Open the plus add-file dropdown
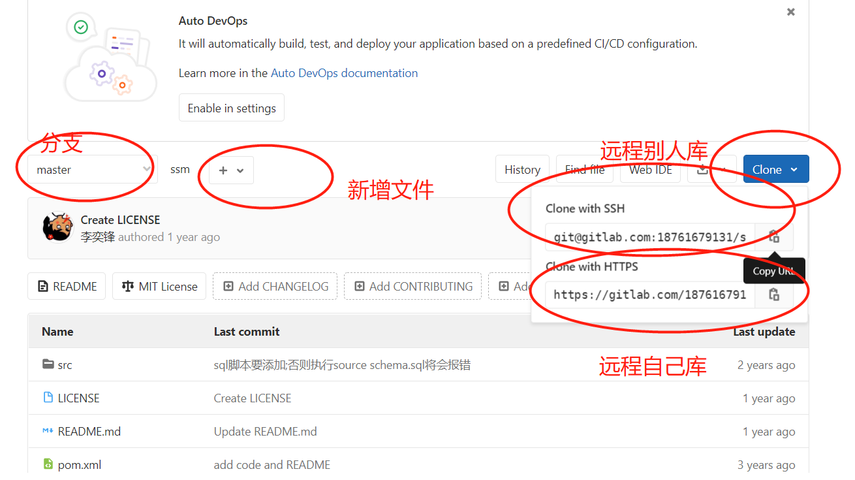The image size is (855, 480). (231, 170)
